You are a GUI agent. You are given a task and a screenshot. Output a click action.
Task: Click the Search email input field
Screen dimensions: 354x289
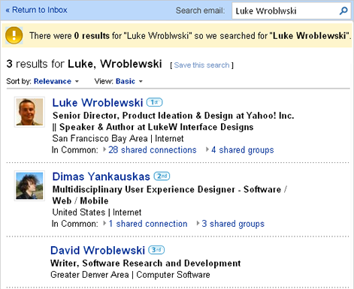click(286, 11)
